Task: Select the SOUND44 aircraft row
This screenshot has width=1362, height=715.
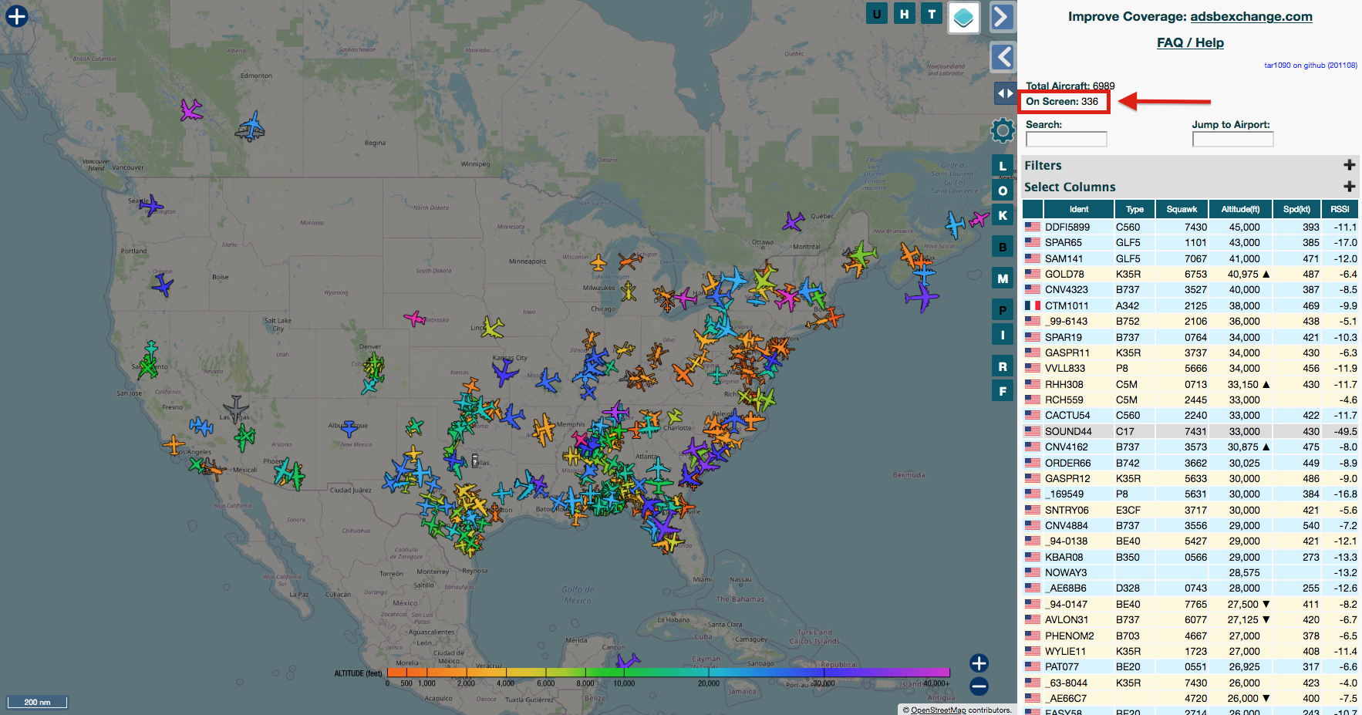Action: point(1190,432)
